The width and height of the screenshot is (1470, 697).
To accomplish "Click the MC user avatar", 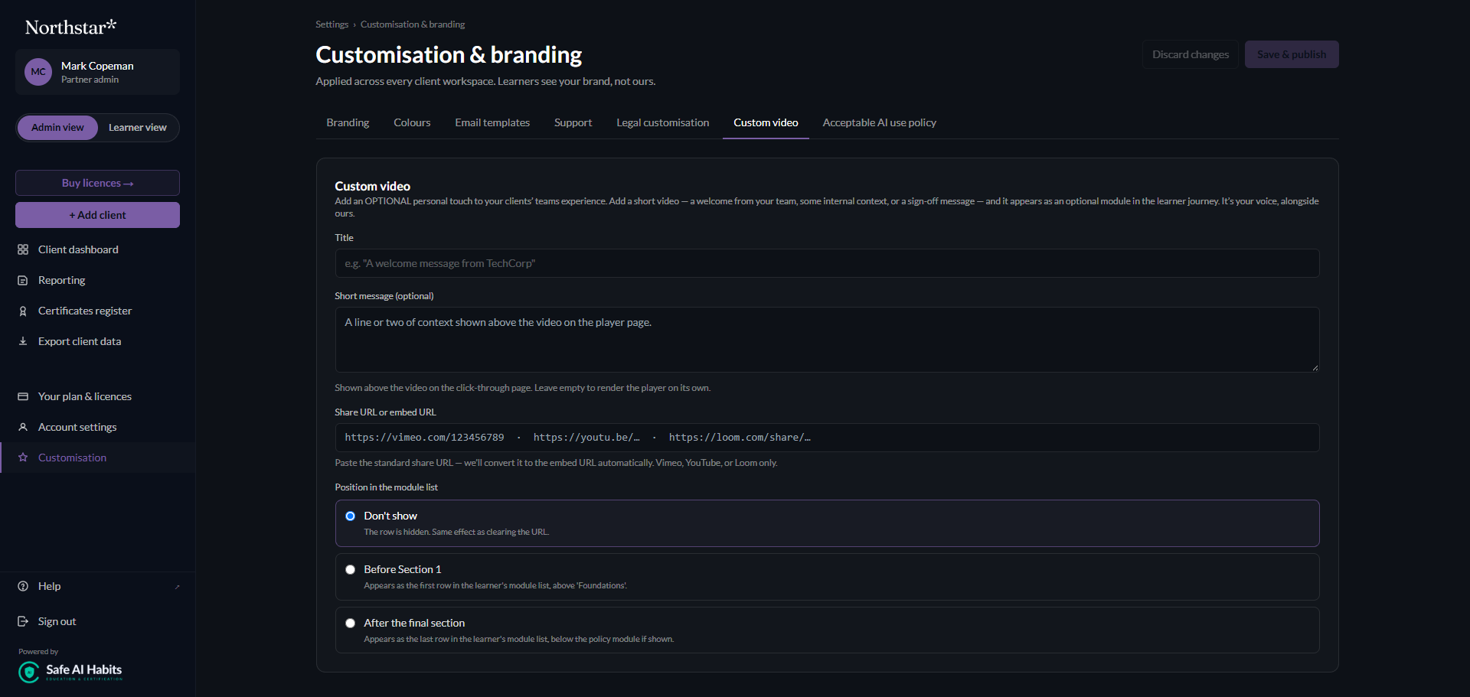I will pos(38,72).
